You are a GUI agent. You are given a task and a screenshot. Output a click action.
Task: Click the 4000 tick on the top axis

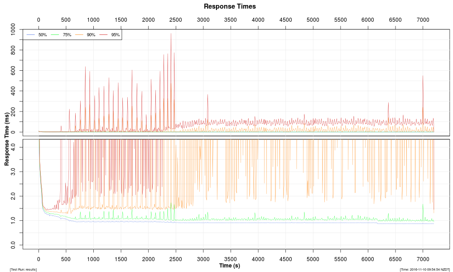(258, 20)
